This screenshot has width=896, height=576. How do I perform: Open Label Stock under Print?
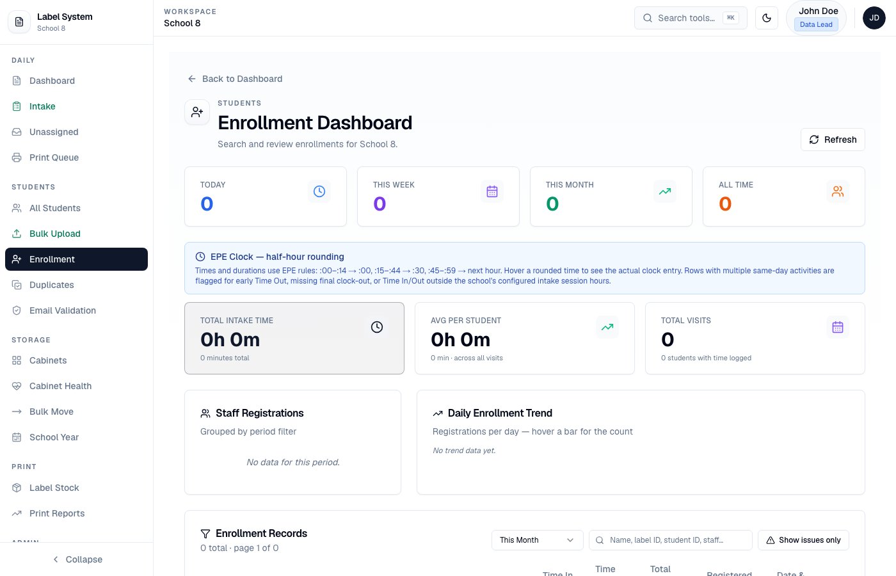76,488
